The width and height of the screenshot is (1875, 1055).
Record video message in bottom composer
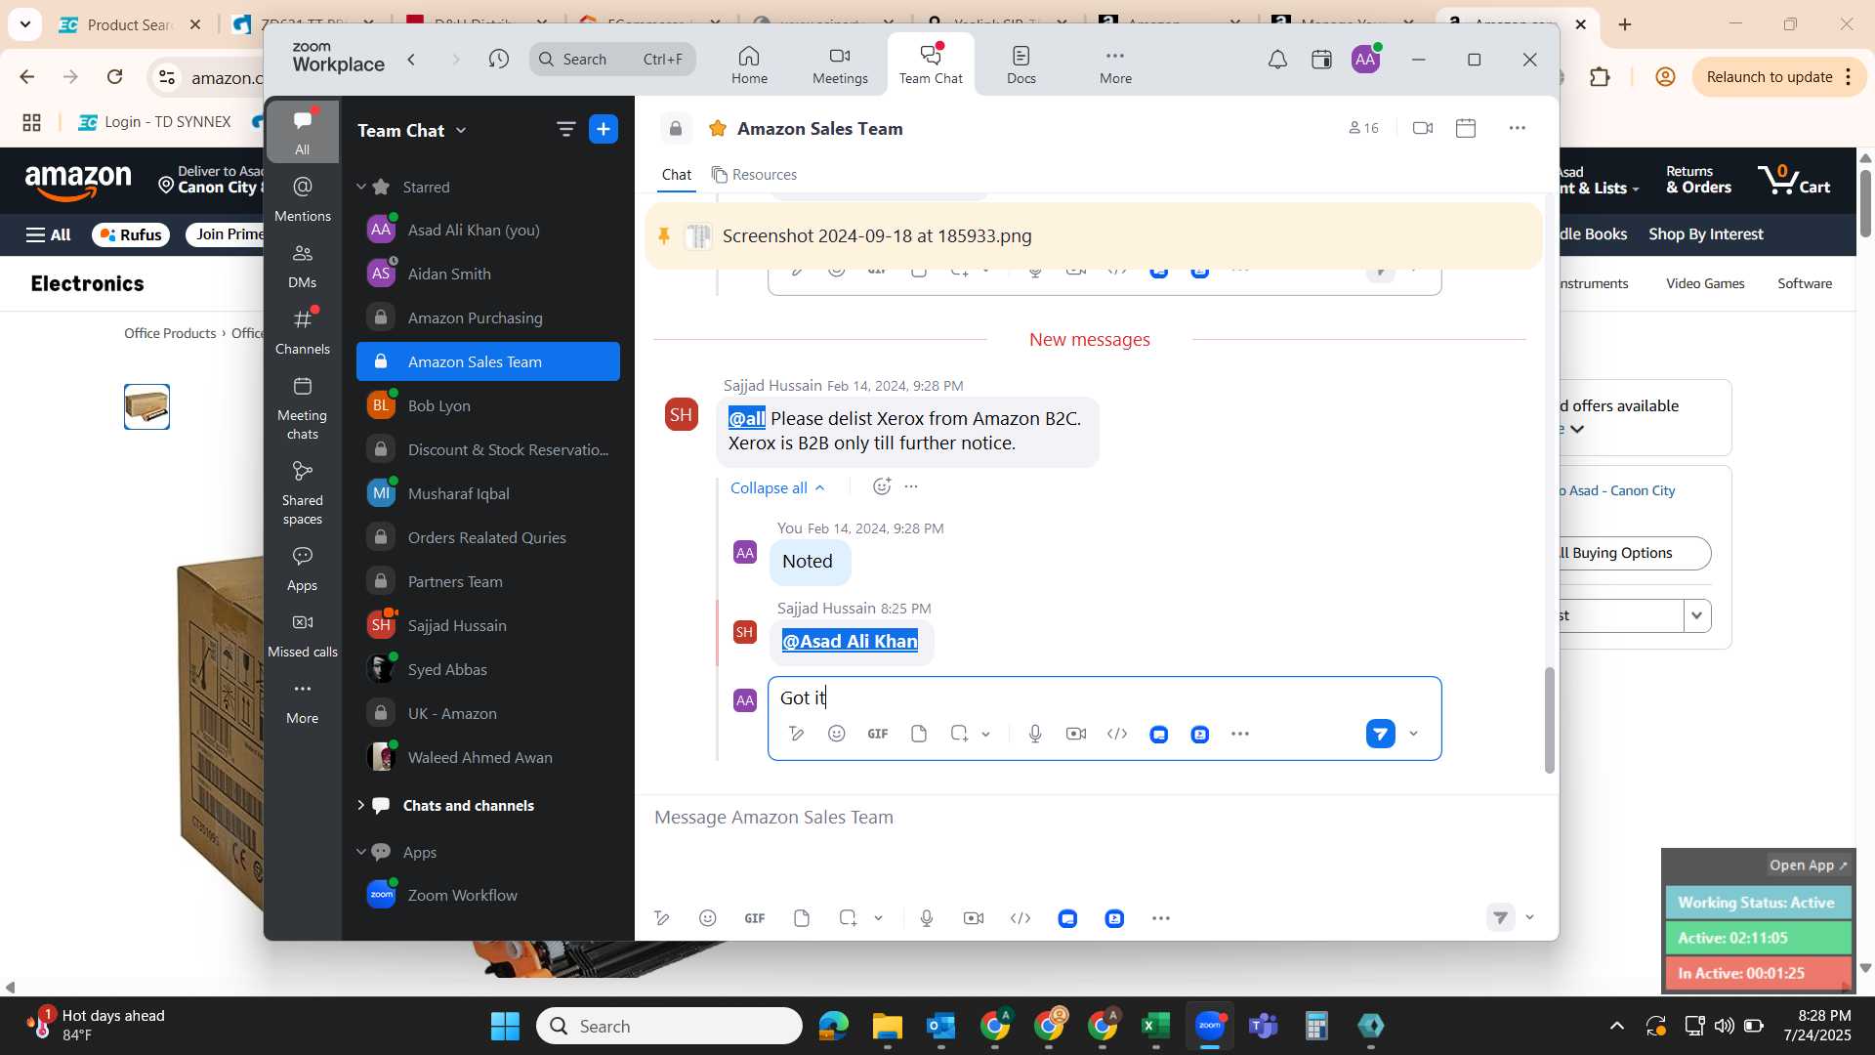(x=974, y=918)
